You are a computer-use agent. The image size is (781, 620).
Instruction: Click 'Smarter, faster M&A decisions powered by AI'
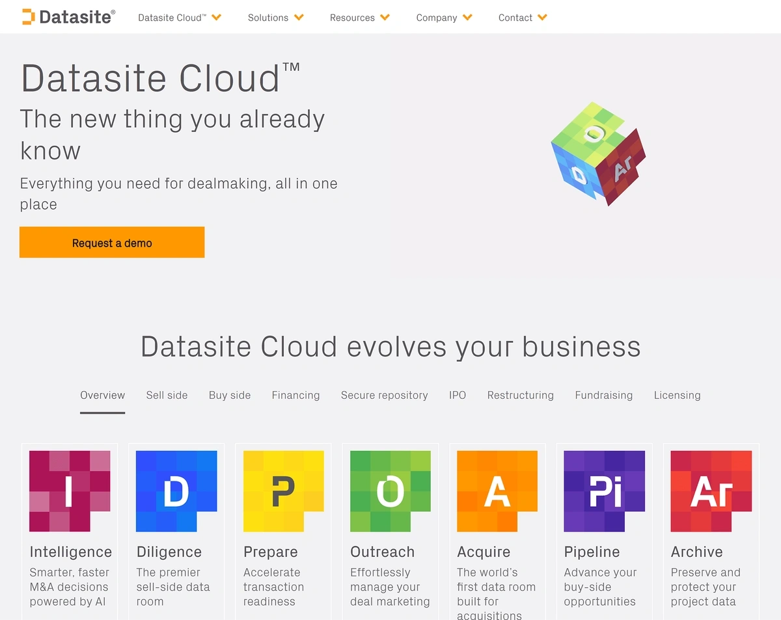[x=70, y=587]
